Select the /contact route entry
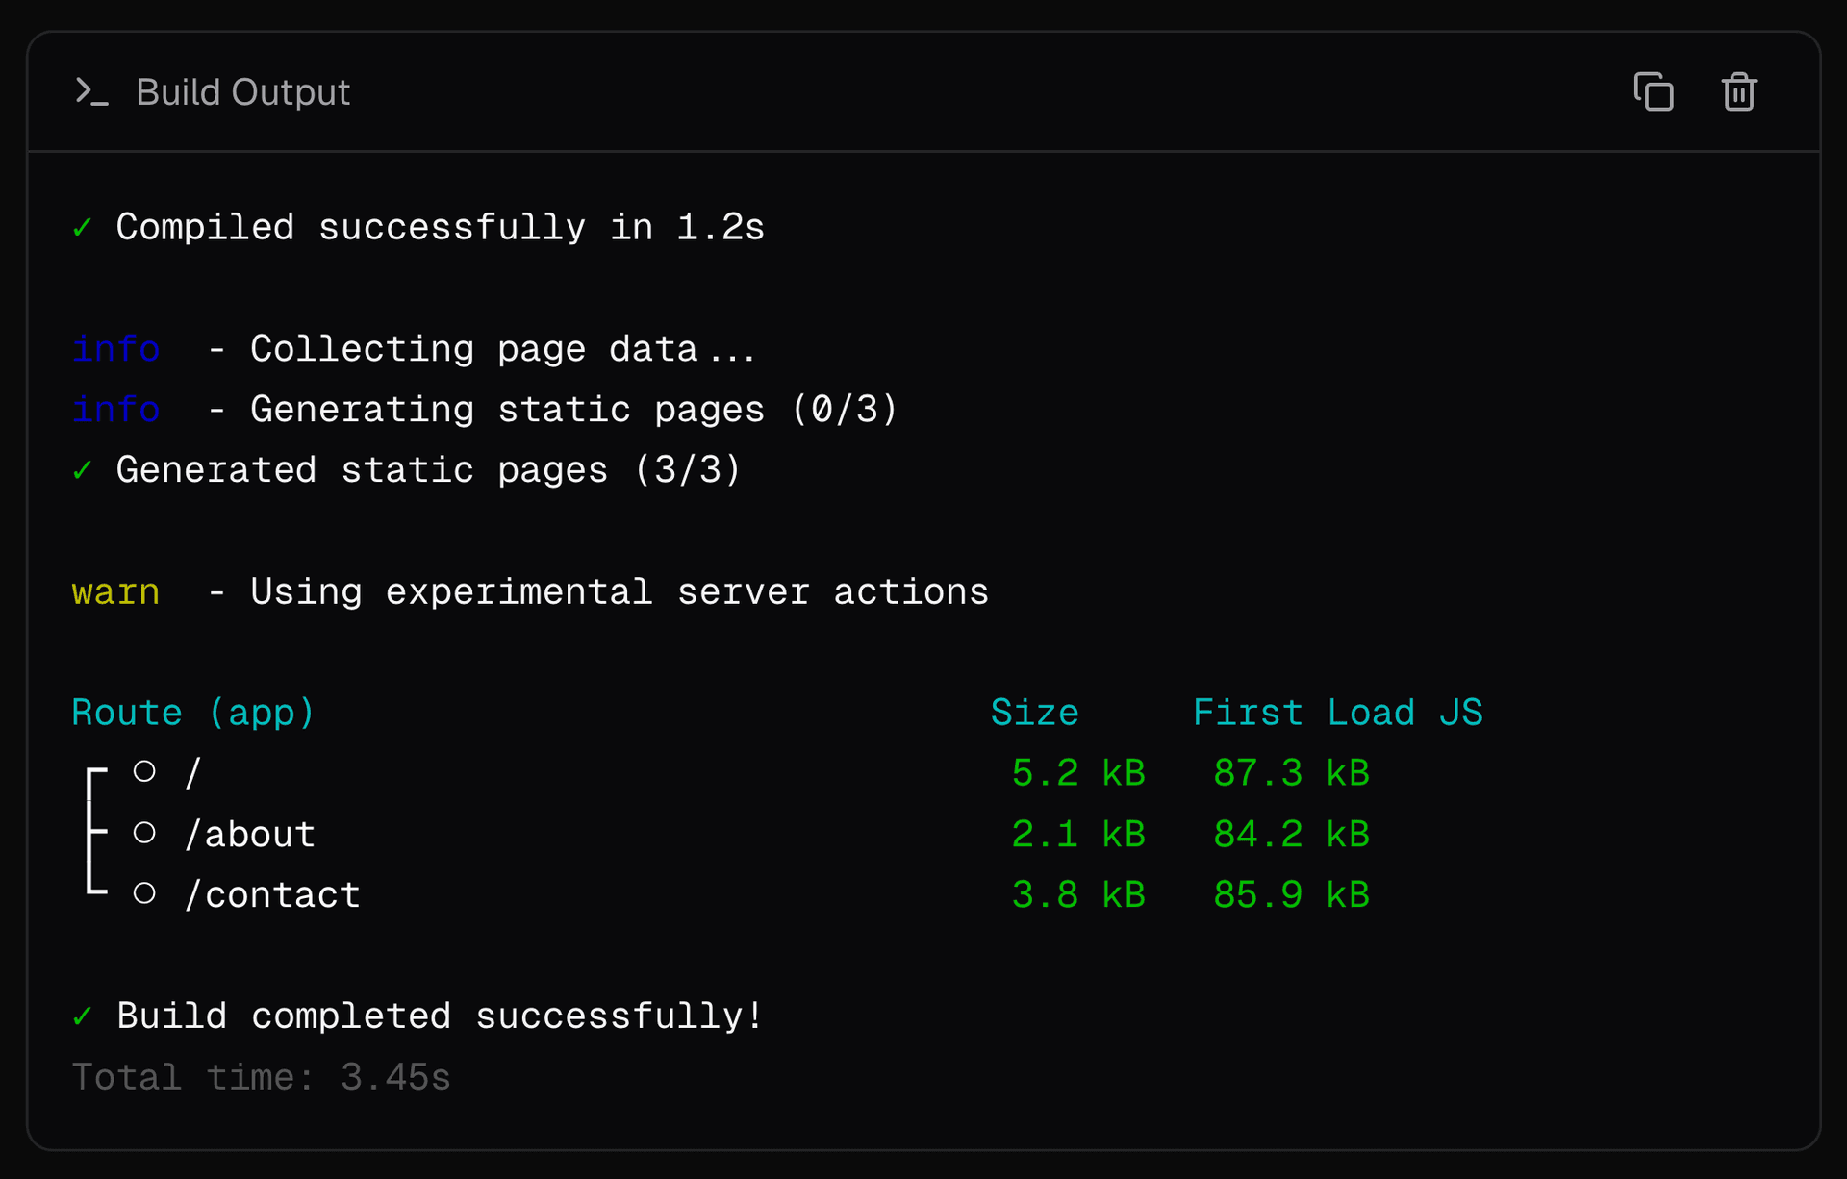This screenshot has height=1179, width=1847. pos(272,895)
